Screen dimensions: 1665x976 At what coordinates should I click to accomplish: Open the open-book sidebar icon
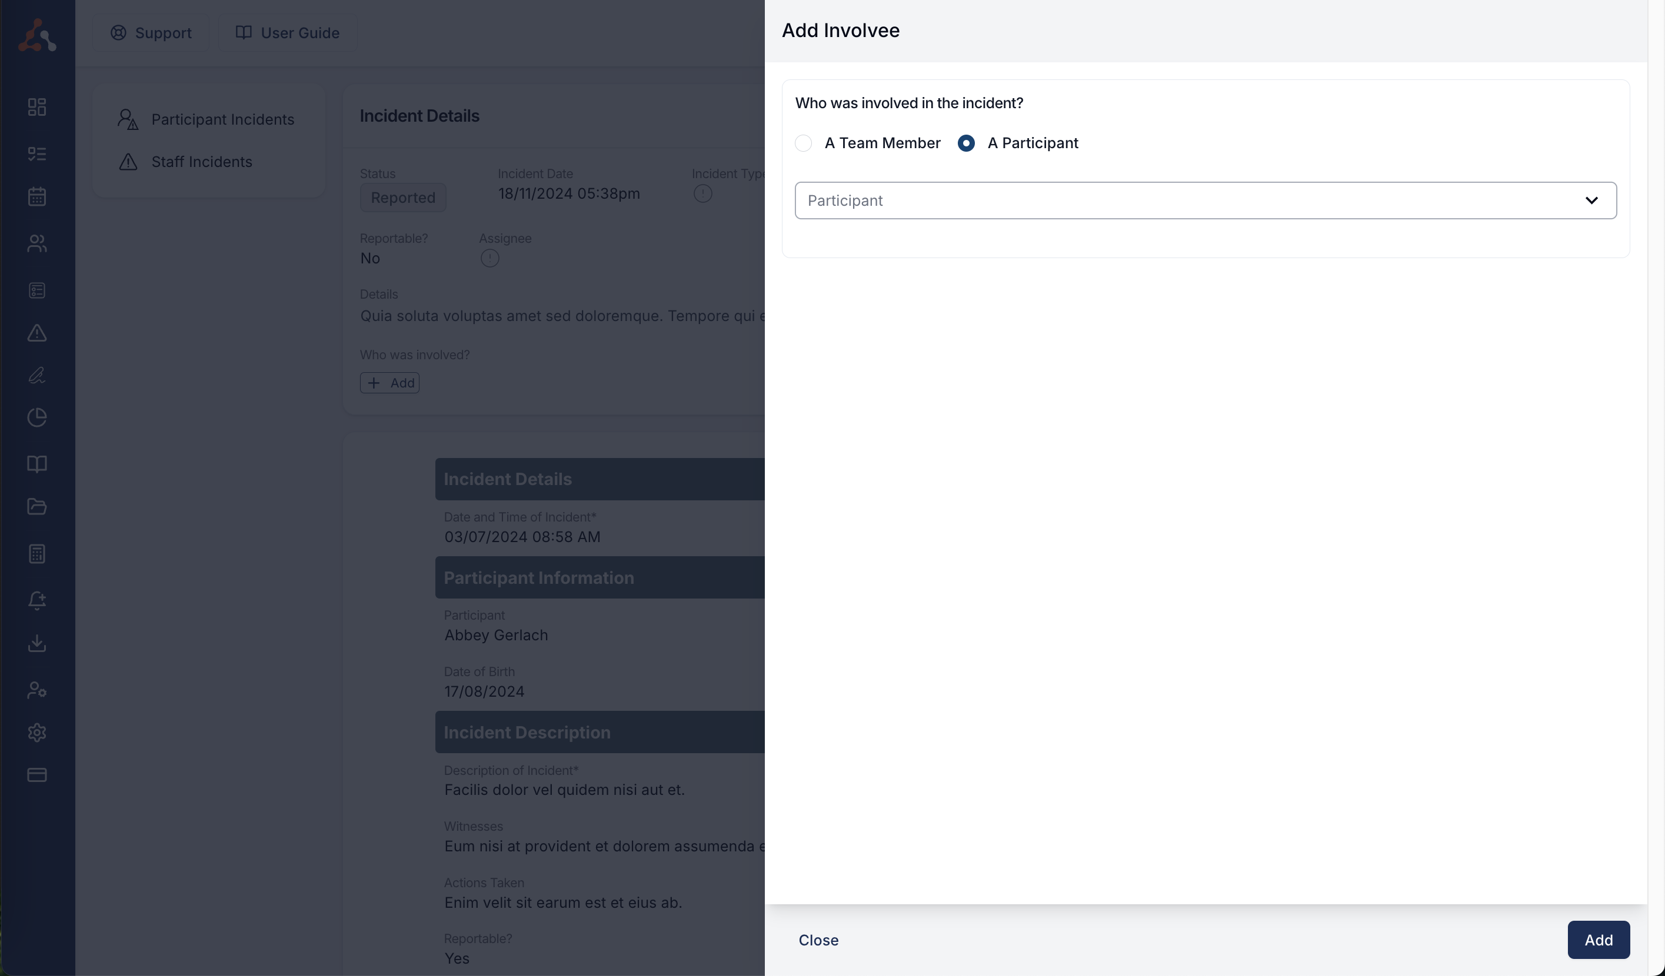(x=37, y=464)
